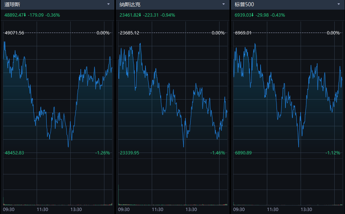Click the 11:30 time marker on Dow chart
The image size is (345, 214).
coord(43,210)
